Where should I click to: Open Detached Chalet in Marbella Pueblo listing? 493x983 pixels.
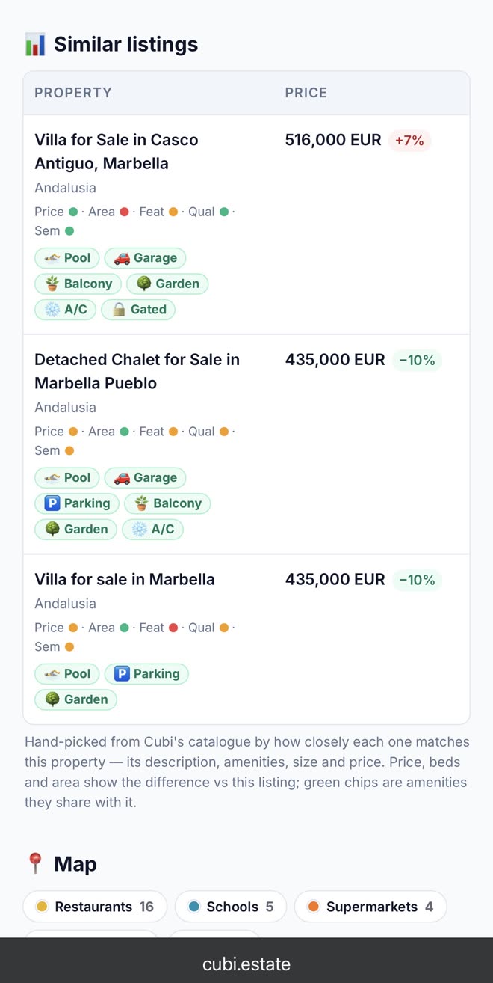point(137,371)
